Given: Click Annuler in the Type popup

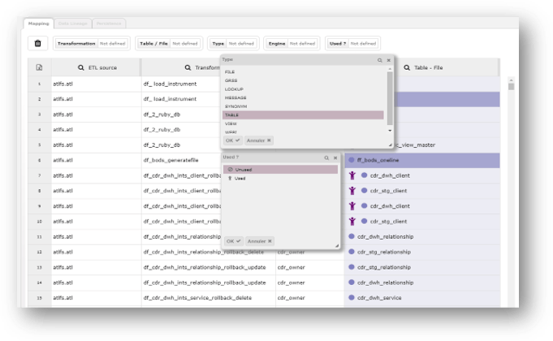Looking at the screenshot, I should point(259,140).
